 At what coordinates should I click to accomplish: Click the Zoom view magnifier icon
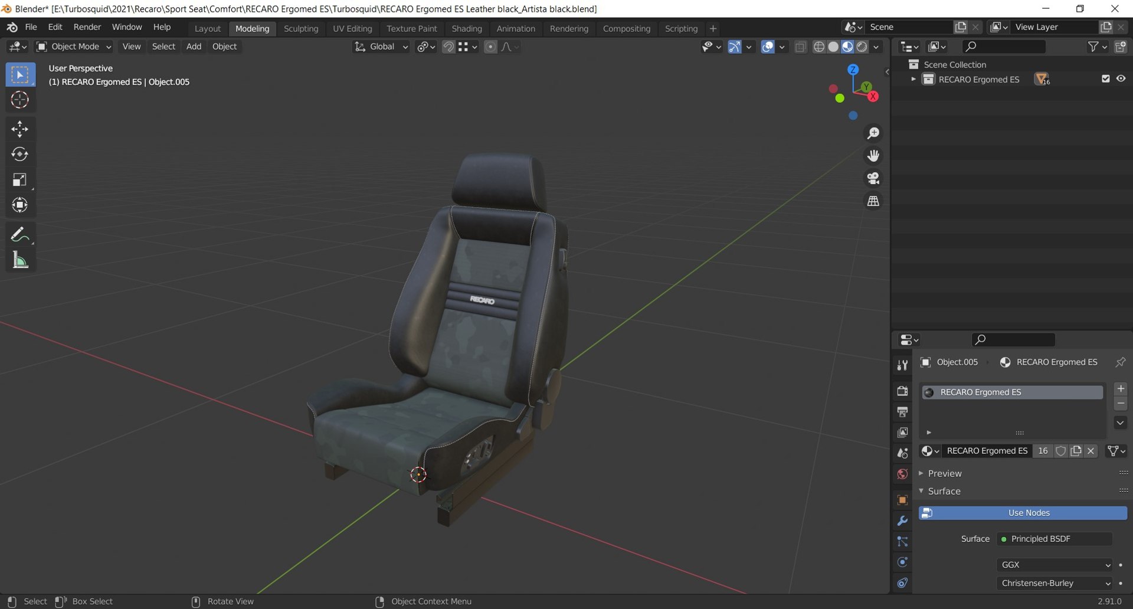(873, 133)
